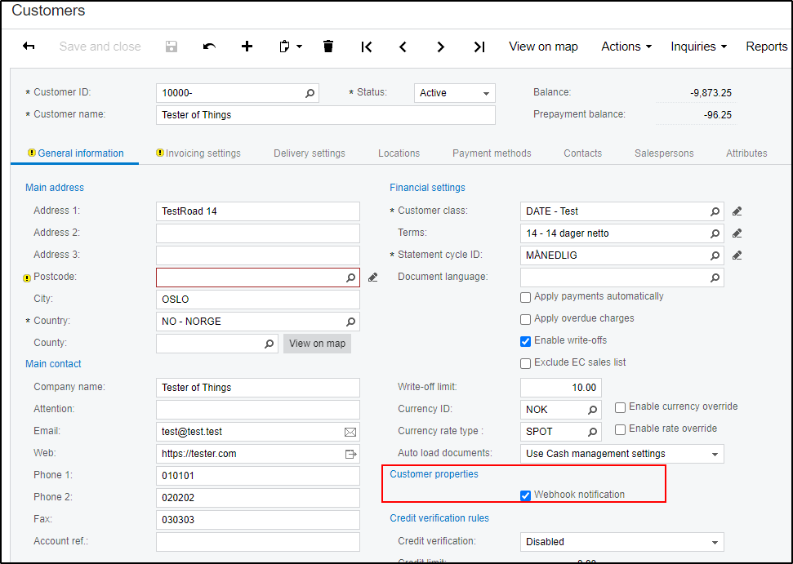This screenshot has width=793, height=564.
Task: Click pencil icon next to Customer class
Action: [x=737, y=211]
